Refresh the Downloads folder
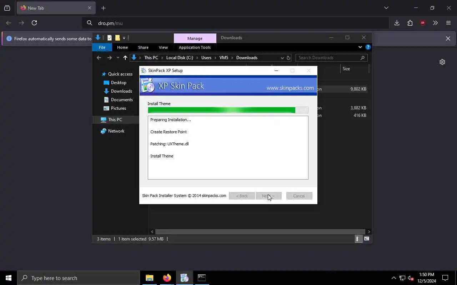 [288, 58]
